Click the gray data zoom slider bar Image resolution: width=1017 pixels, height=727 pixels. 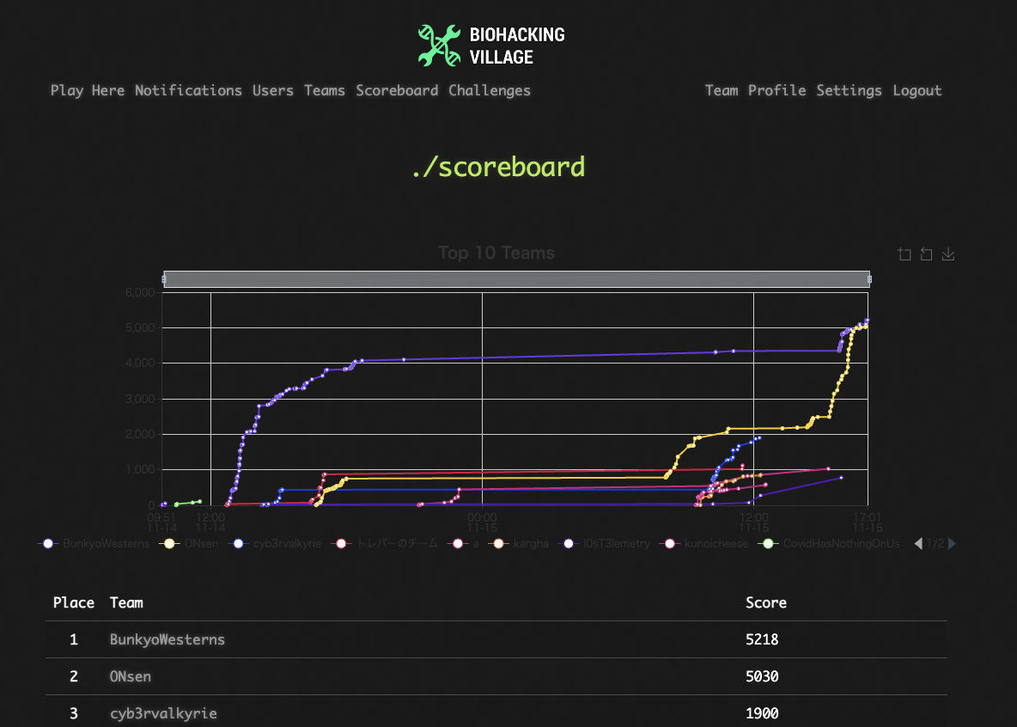point(515,279)
